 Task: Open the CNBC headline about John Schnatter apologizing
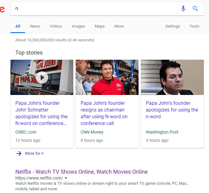41,113
